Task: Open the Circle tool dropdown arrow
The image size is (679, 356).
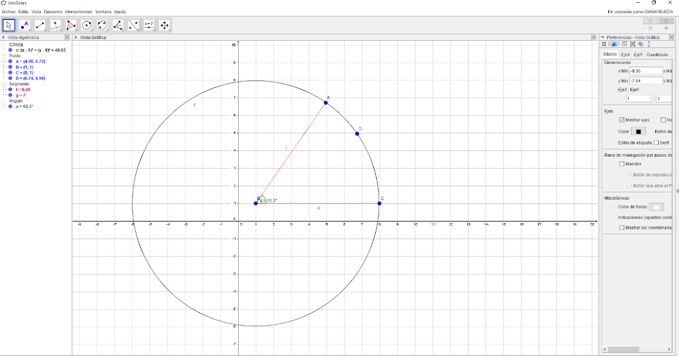Action: (92, 31)
